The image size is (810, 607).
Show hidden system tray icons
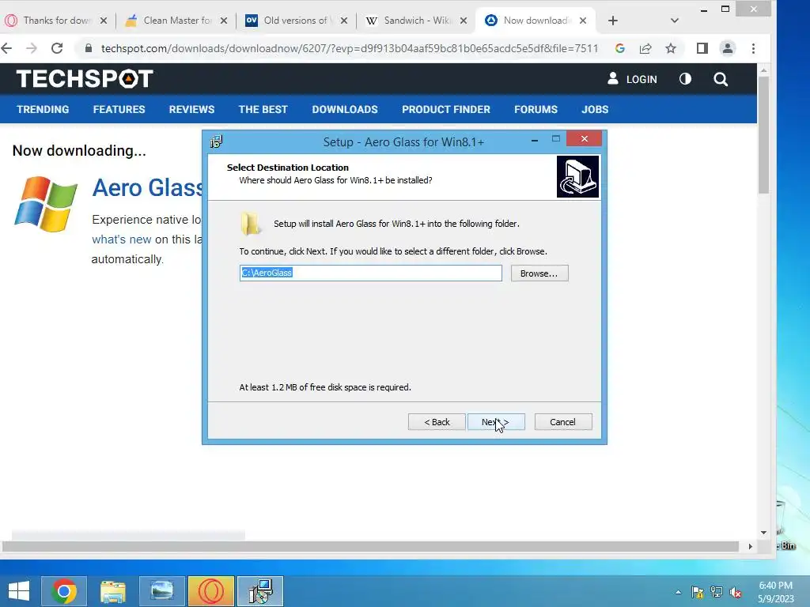coord(678,592)
